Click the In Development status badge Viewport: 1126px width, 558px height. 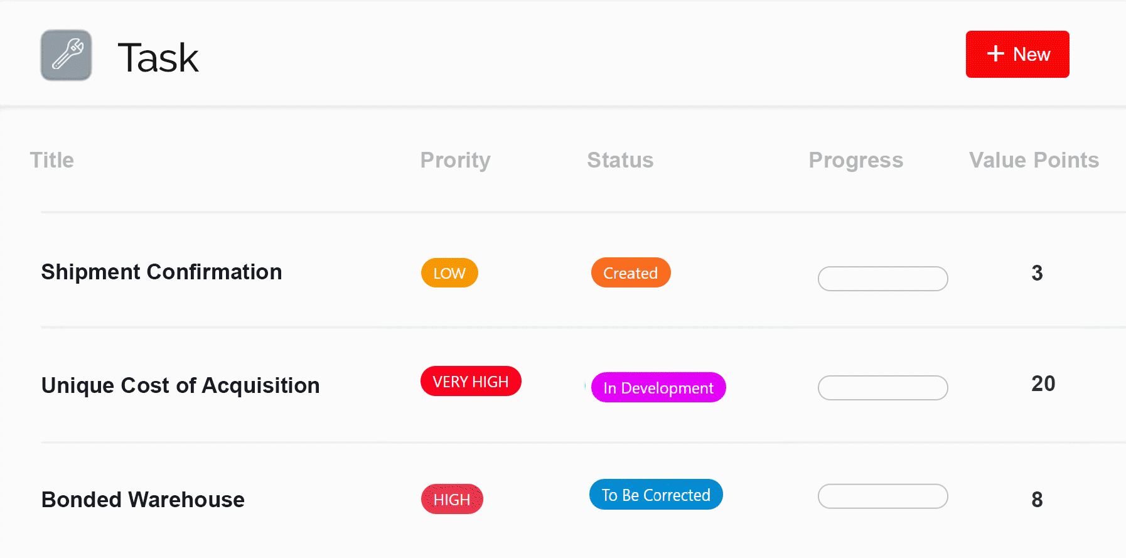(x=658, y=388)
